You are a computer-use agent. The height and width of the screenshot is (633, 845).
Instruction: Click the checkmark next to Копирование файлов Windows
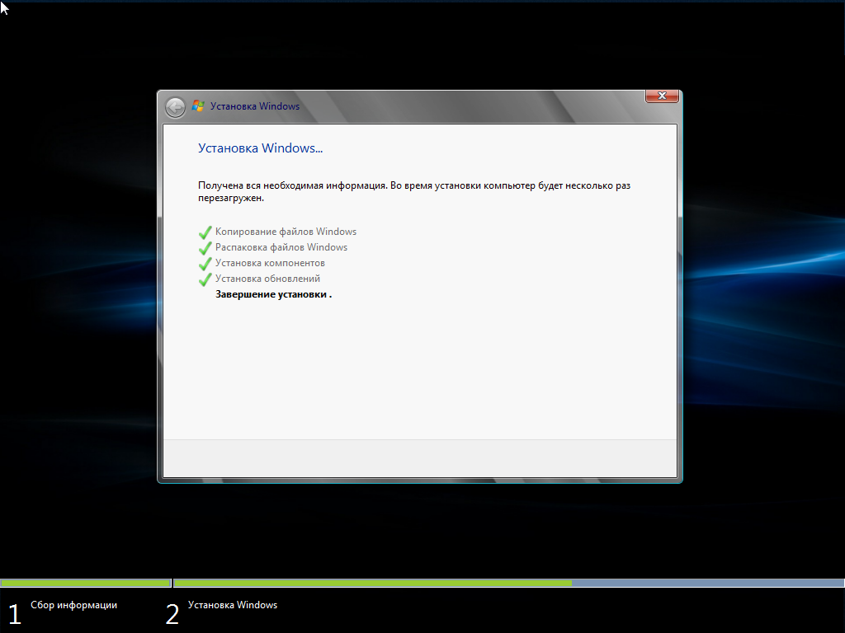pos(205,232)
